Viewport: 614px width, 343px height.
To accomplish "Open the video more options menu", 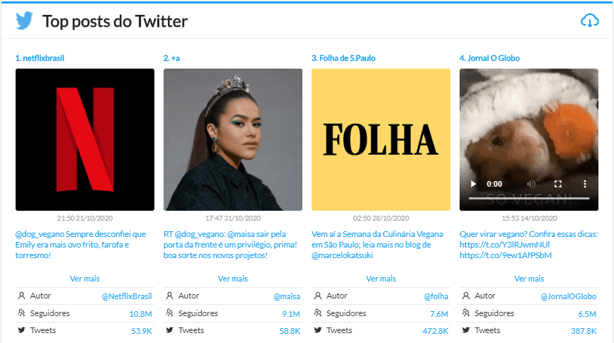I will [584, 184].
